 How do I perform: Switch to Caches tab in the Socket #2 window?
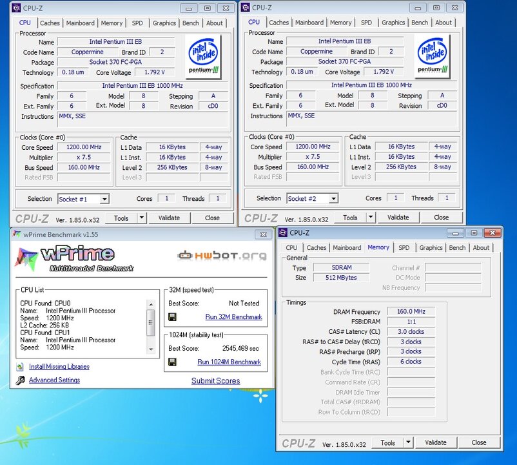click(x=278, y=23)
